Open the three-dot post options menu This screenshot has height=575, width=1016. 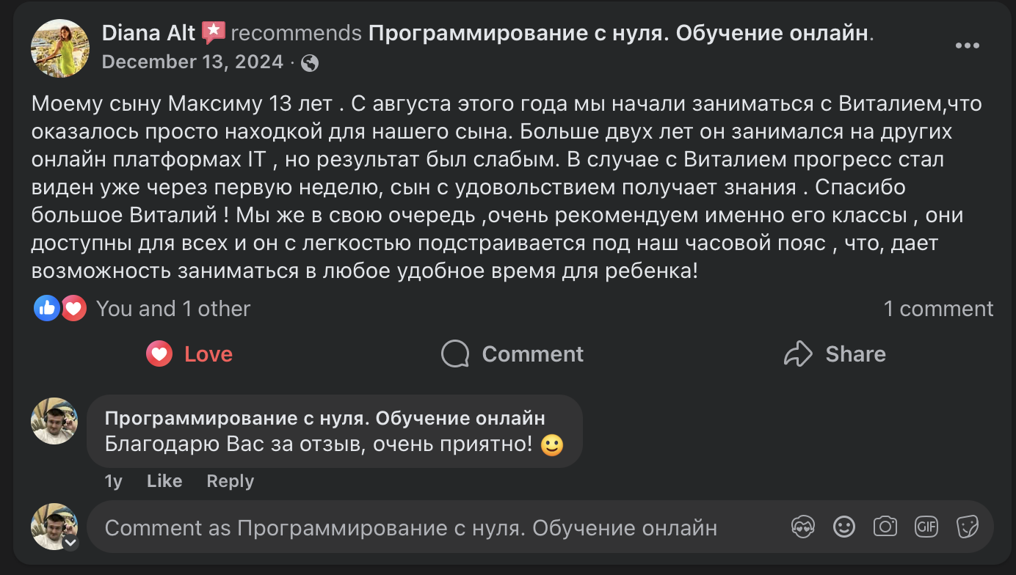(968, 45)
